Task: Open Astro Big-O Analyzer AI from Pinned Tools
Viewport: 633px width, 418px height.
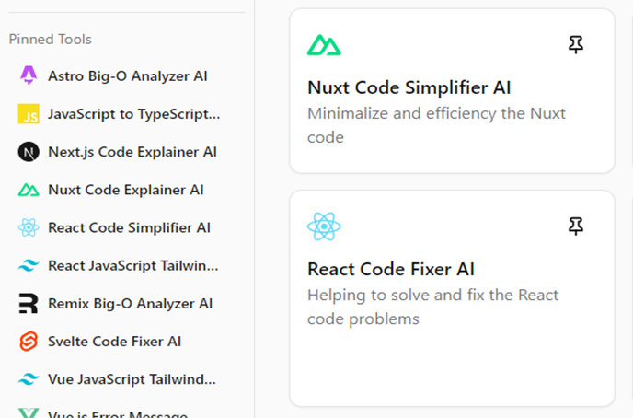Action: coord(127,75)
